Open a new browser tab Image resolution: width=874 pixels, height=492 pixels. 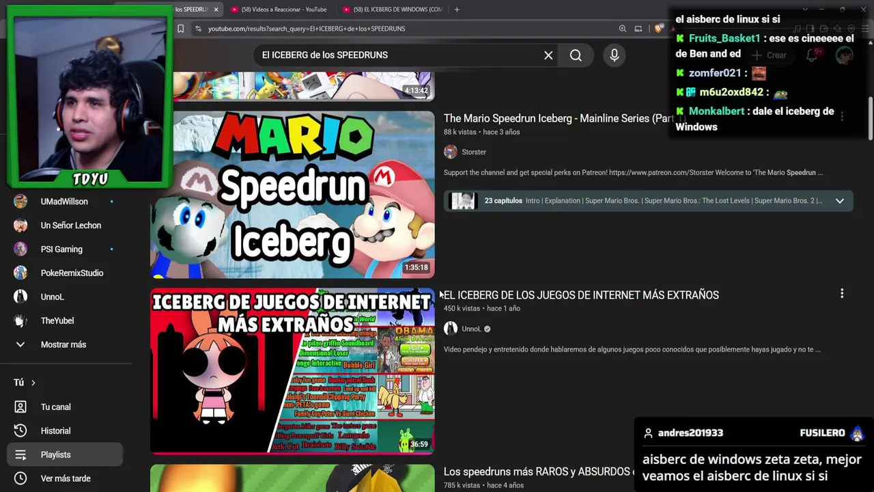point(457,10)
